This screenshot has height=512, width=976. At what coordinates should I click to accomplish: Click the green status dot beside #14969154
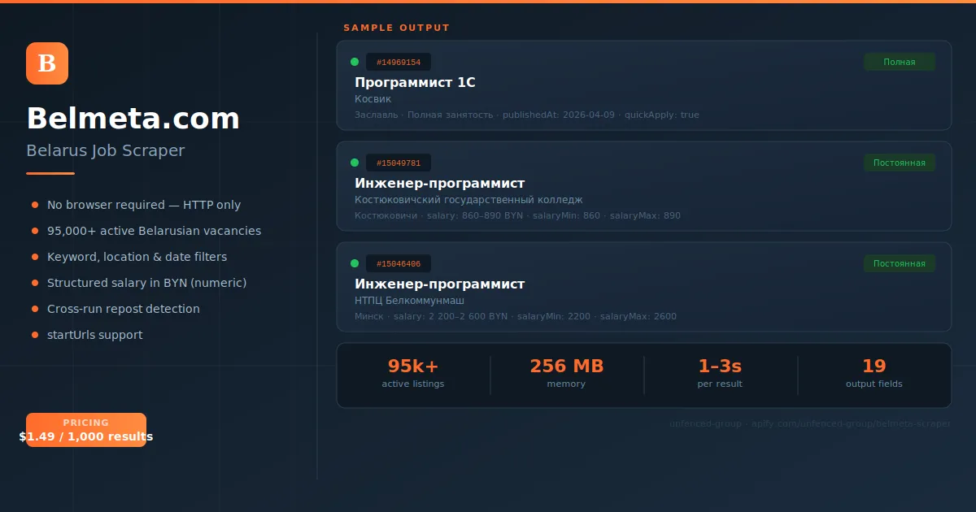[x=355, y=62]
